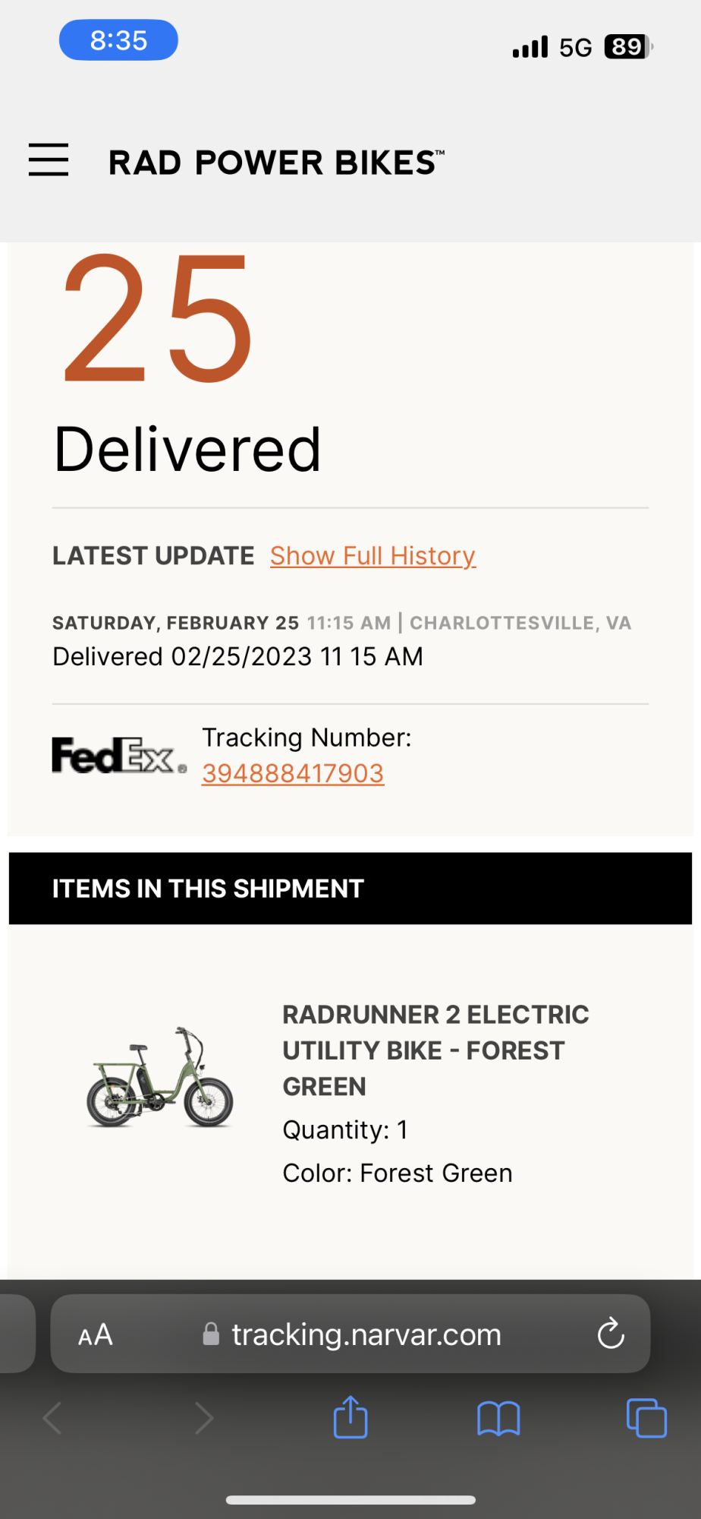The width and height of the screenshot is (701, 1519).
Task: Open FedEx tracking number 394888417903
Action: pos(293,773)
